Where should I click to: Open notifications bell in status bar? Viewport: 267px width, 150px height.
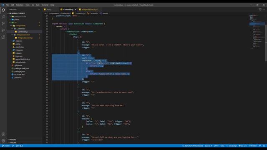click(x=264, y=146)
